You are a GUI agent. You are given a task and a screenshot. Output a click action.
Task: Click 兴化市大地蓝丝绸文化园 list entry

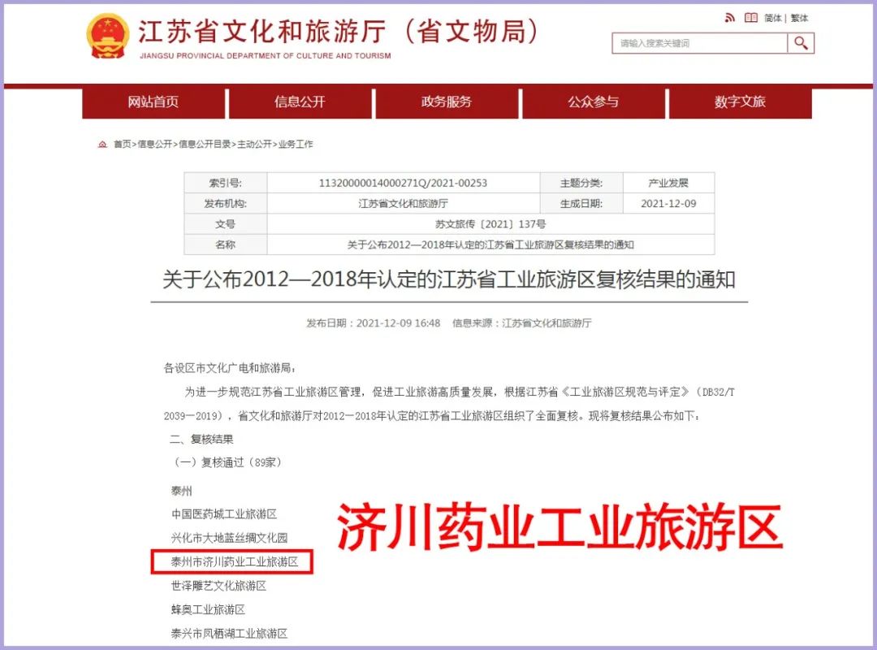pyautogui.click(x=229, y=538)
